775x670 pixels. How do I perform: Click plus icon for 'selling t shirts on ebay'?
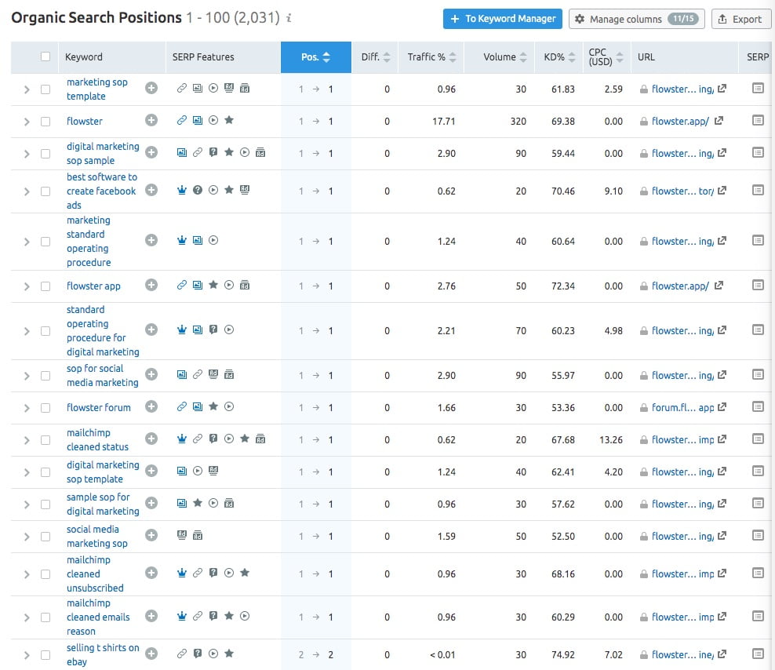coord(151,654)
